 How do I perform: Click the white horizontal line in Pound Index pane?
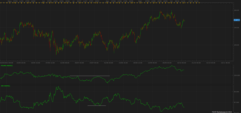(90, 76)
